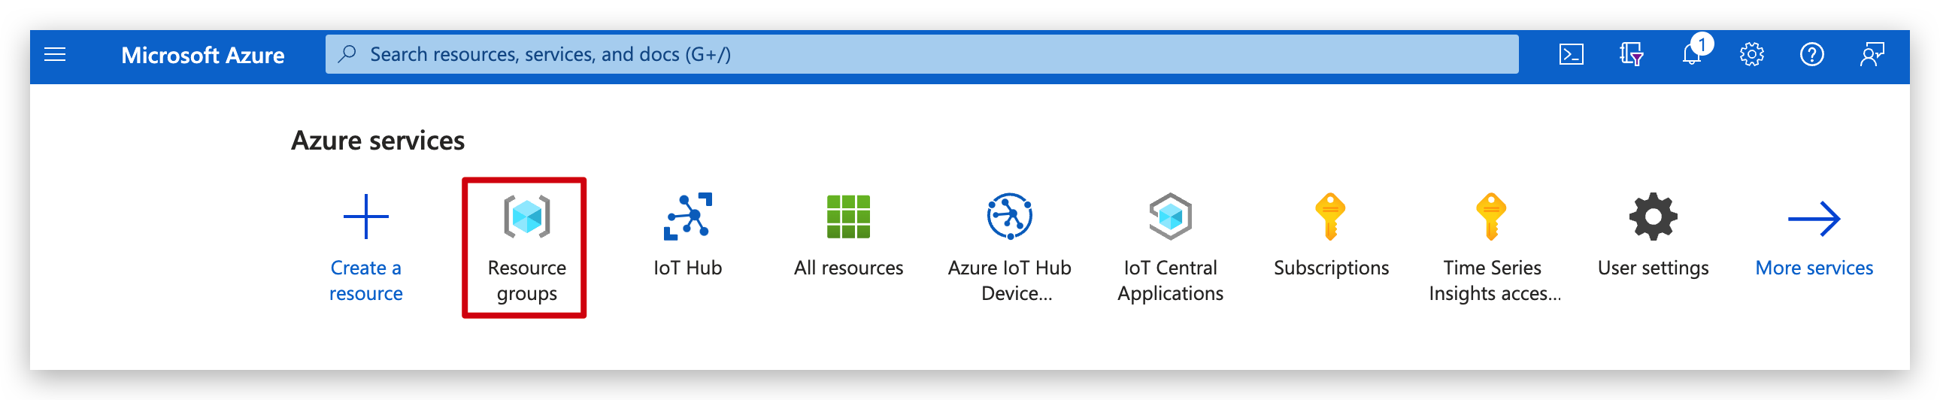Image resolution: width=1940 pixels, height=400 pixels.
Task: View notifications bell with badge
Action: click(x=1694, y=52)
